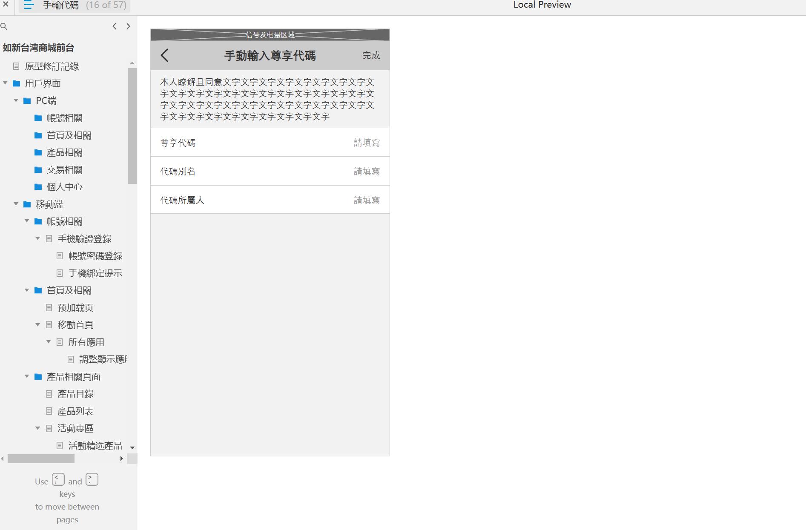Toggle the sitemap hamburger menu icon
This screenshot has height=530, width=806.
[29, 5]
